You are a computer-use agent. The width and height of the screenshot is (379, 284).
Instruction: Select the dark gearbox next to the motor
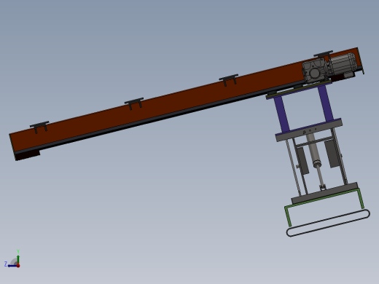pyautogui.click(x=315, y=71)
